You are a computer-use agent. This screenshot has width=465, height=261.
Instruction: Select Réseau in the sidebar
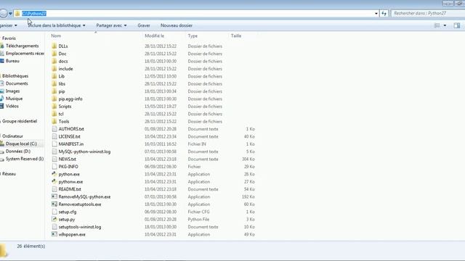point(9,174)
